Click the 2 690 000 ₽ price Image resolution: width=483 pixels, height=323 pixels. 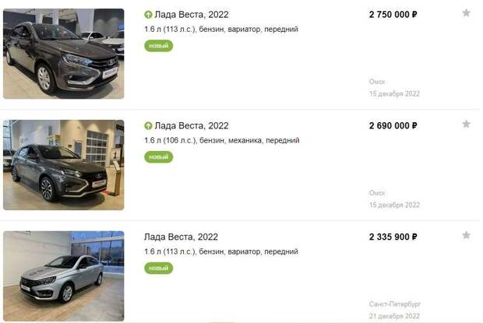click(393, 126)
